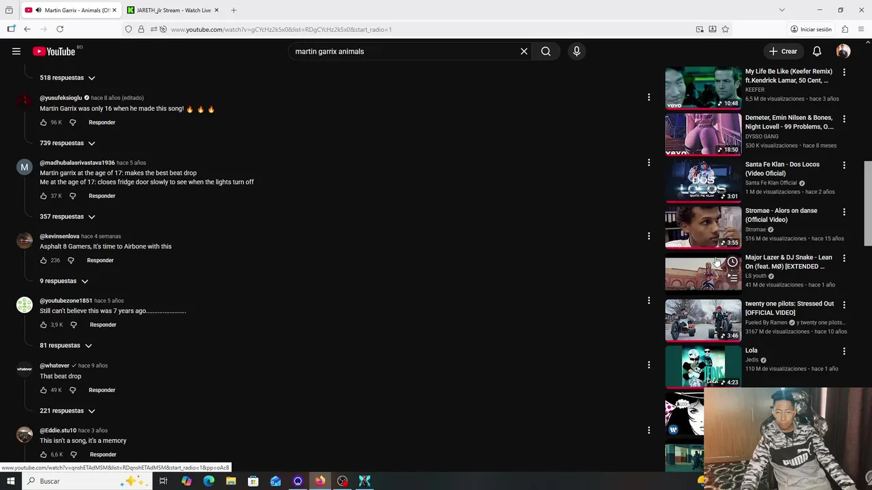Open the Windows Start menu
The image size is (872, 490).
coord(10,481)
